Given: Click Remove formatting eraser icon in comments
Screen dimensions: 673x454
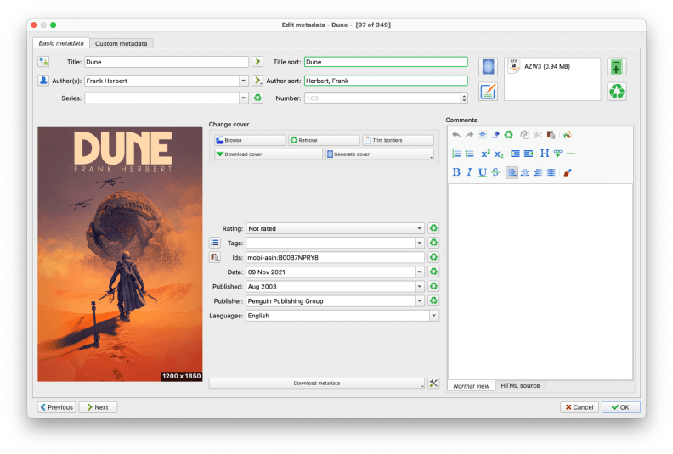Looking at the screenshot, I should click(495, 135).
